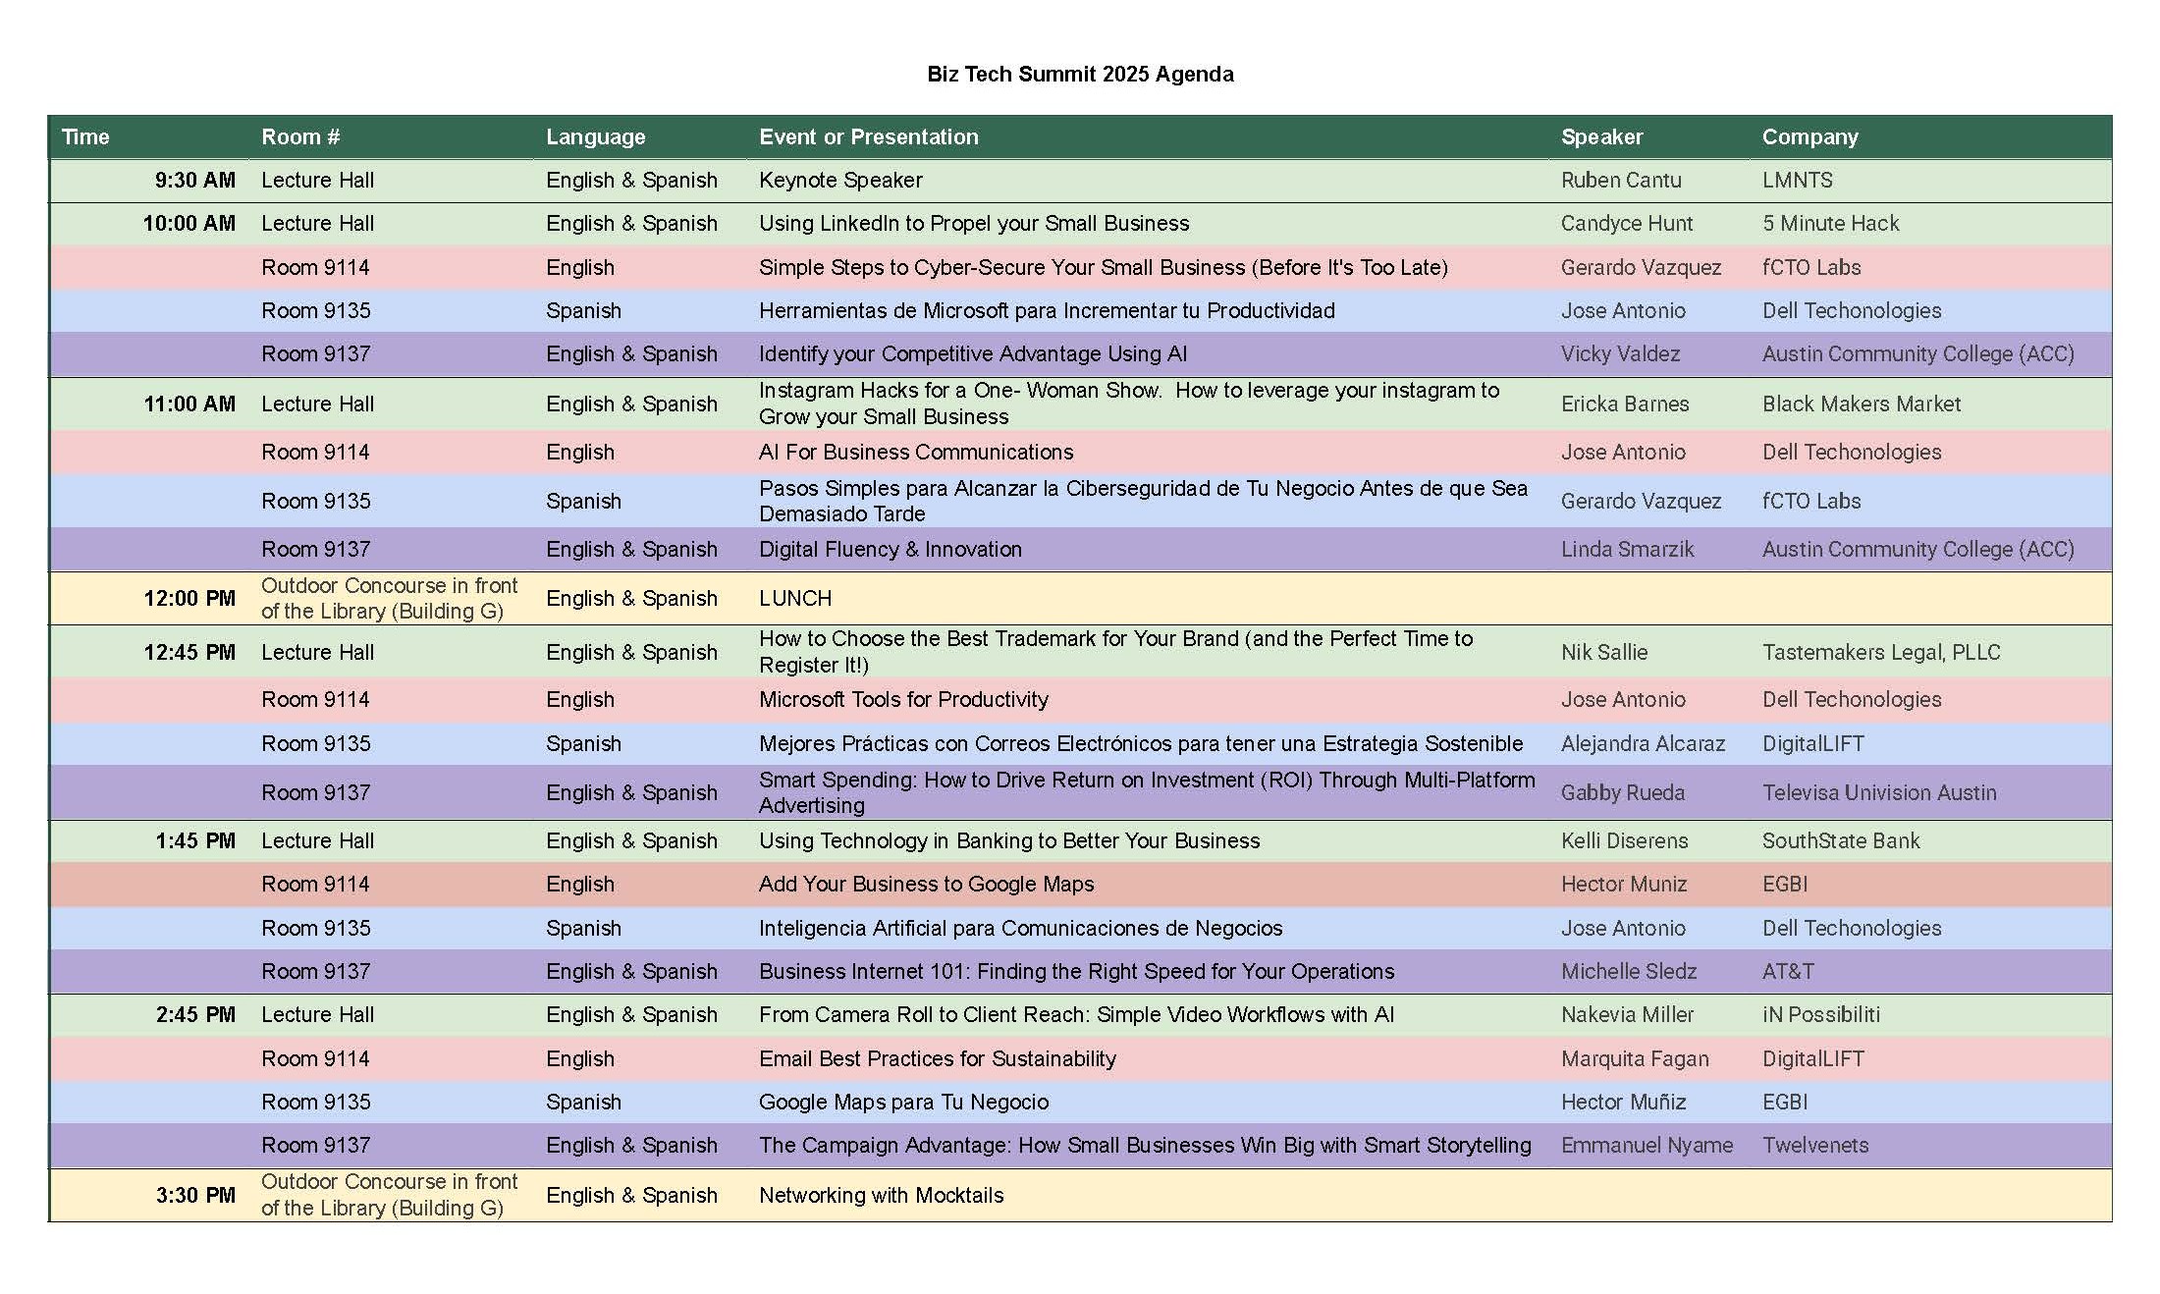This screenshot has width=2160, height=1294.
Task: Select Digital Fluency & Innovation session
Action: pos(890,550)
